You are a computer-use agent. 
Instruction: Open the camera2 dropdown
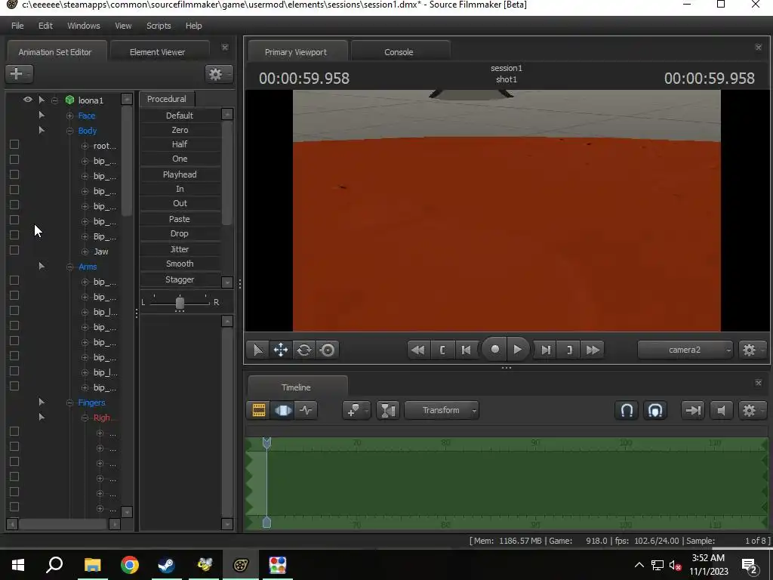point(685,350)
